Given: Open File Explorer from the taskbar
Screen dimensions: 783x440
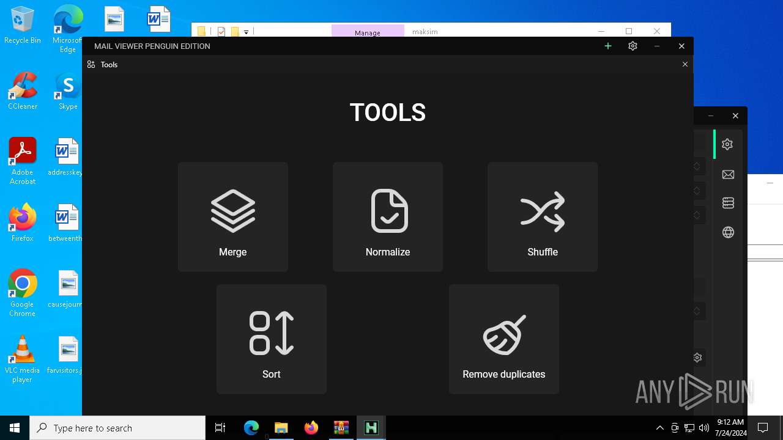Looking at the screenshot, I should [x=281, y=428].
